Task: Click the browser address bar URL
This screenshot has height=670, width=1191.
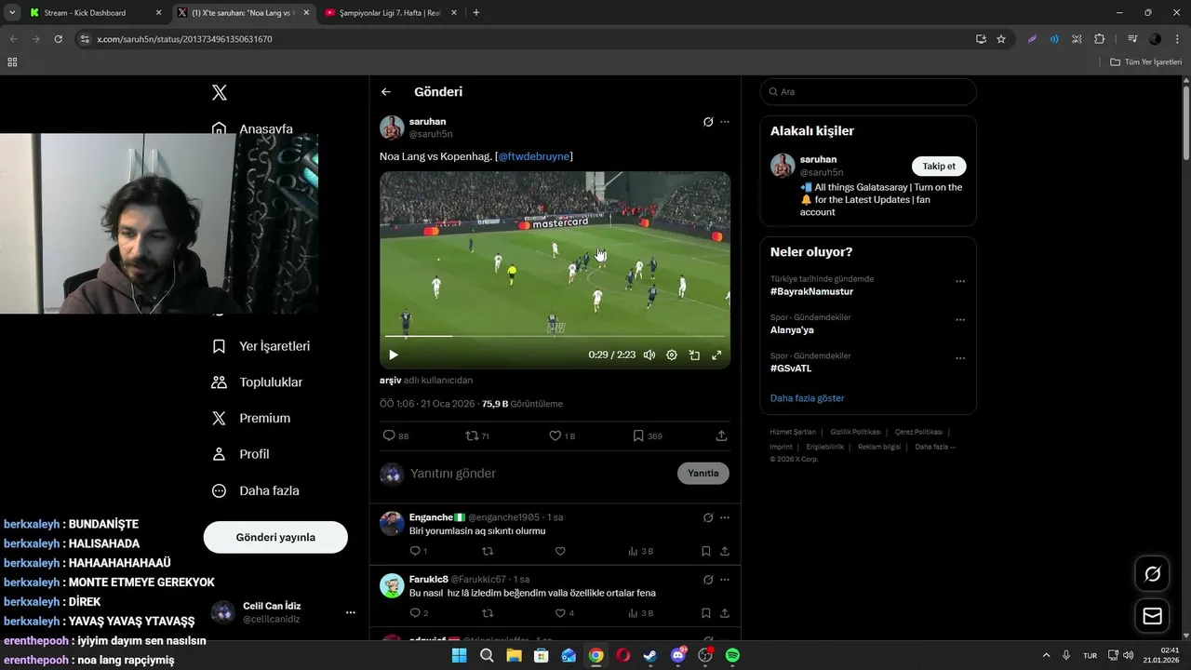Action: [x=184, y=39]
